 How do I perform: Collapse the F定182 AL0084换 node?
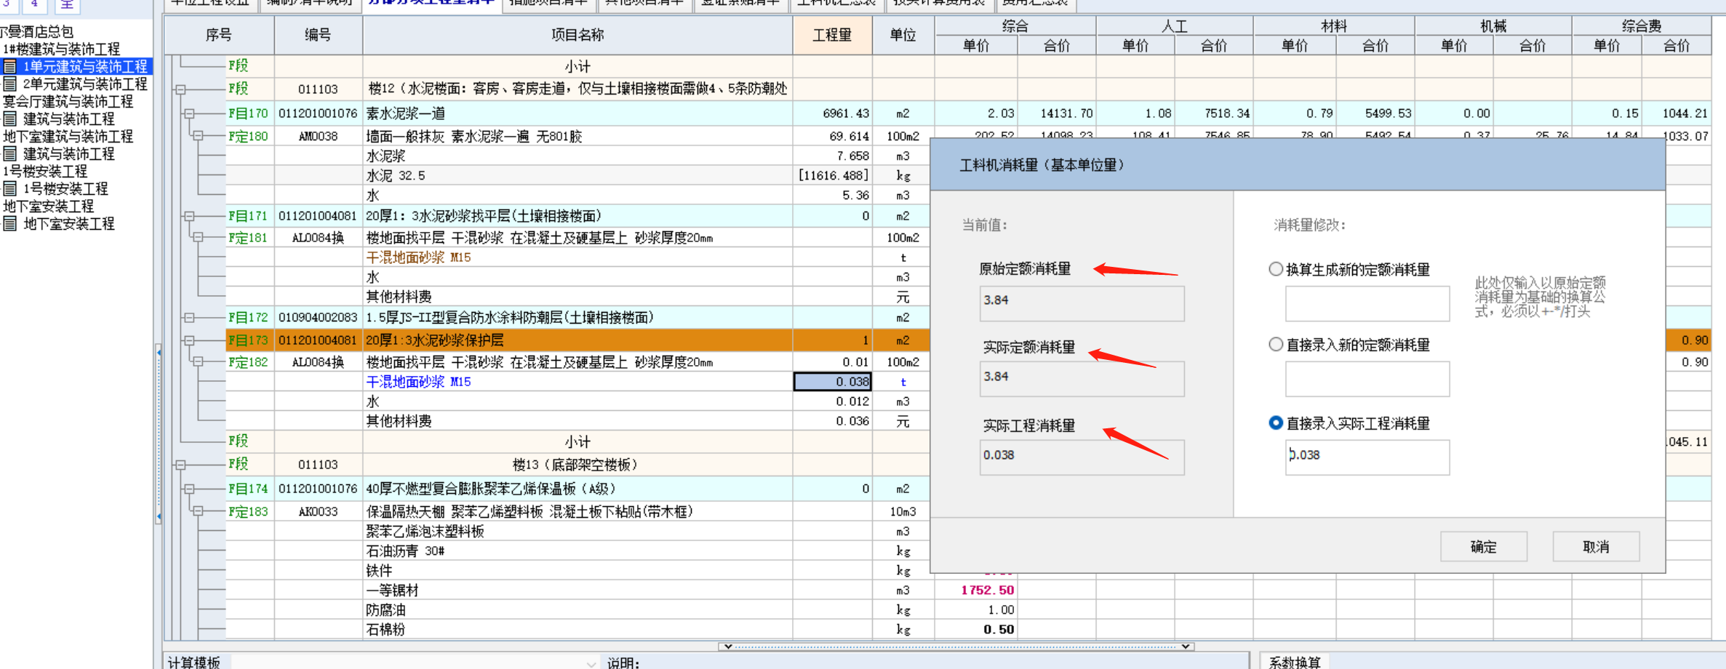point(198,362)
